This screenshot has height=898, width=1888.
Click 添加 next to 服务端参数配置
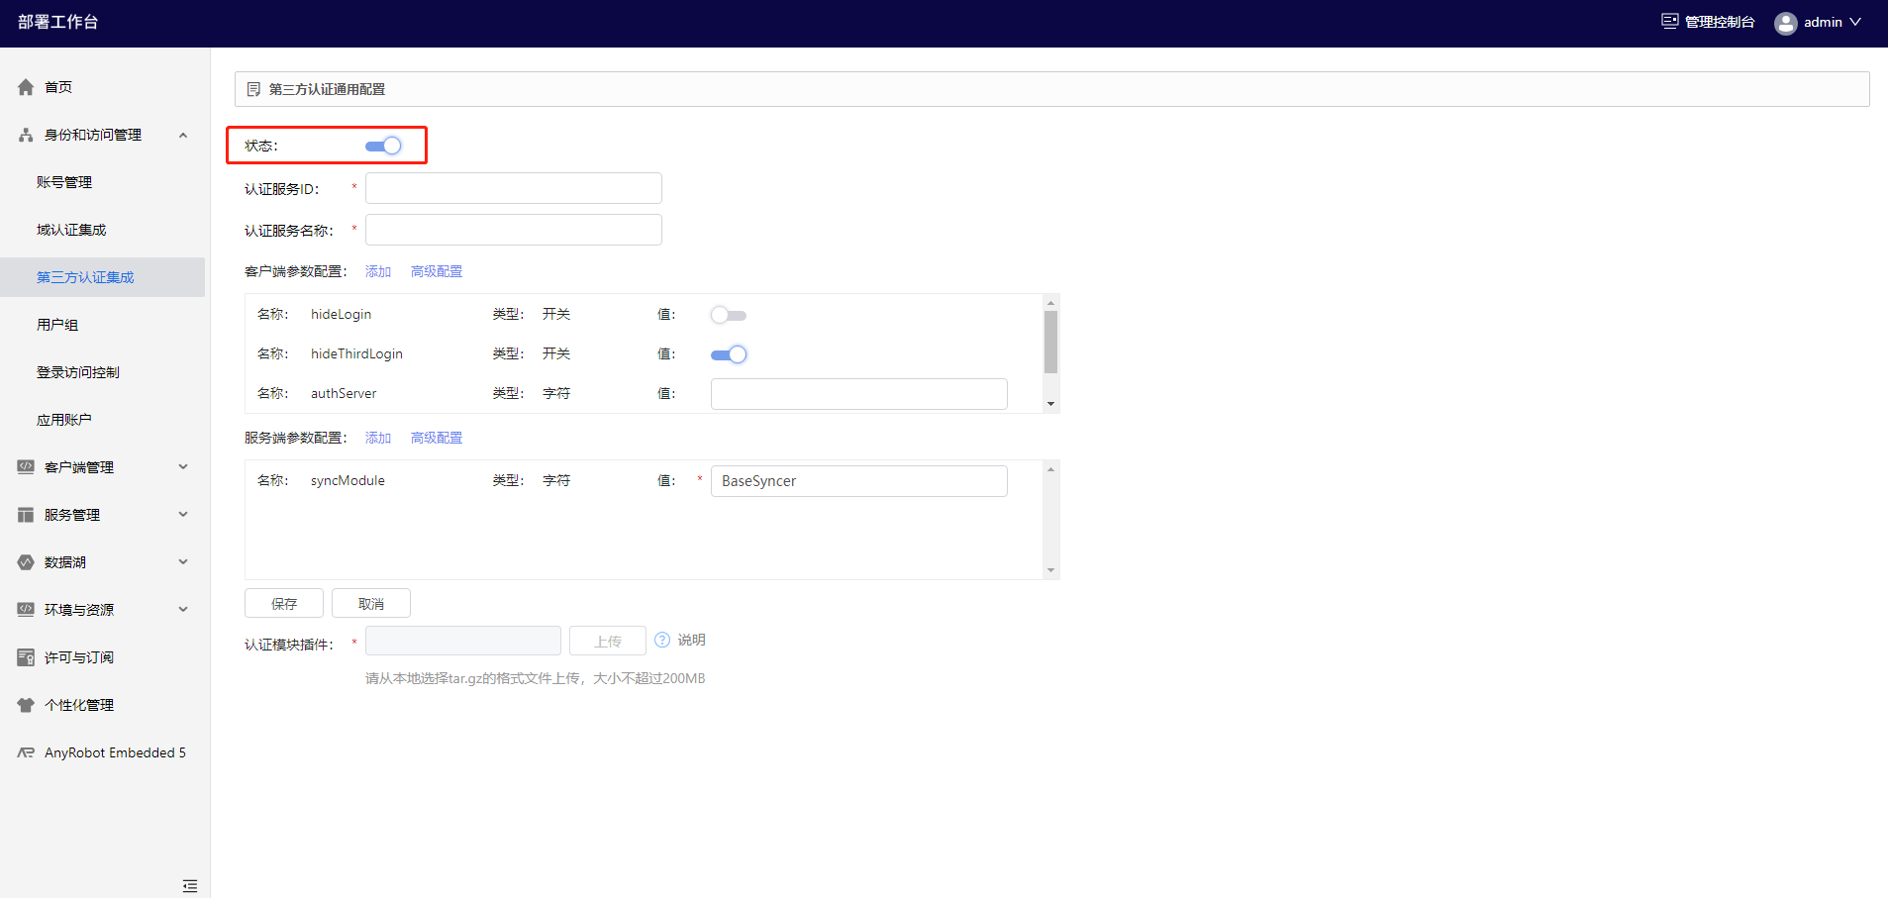coord(378,438)
